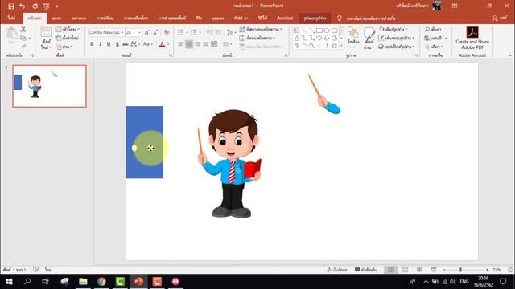Select the Text Box shape in gallery
The height and width of the screenshot is (289, 515).
point(297,31)
